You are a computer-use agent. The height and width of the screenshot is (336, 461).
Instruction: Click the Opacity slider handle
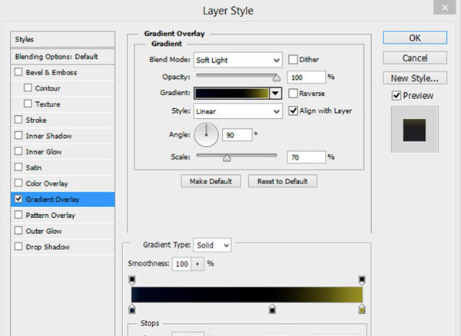coord(277,77)
